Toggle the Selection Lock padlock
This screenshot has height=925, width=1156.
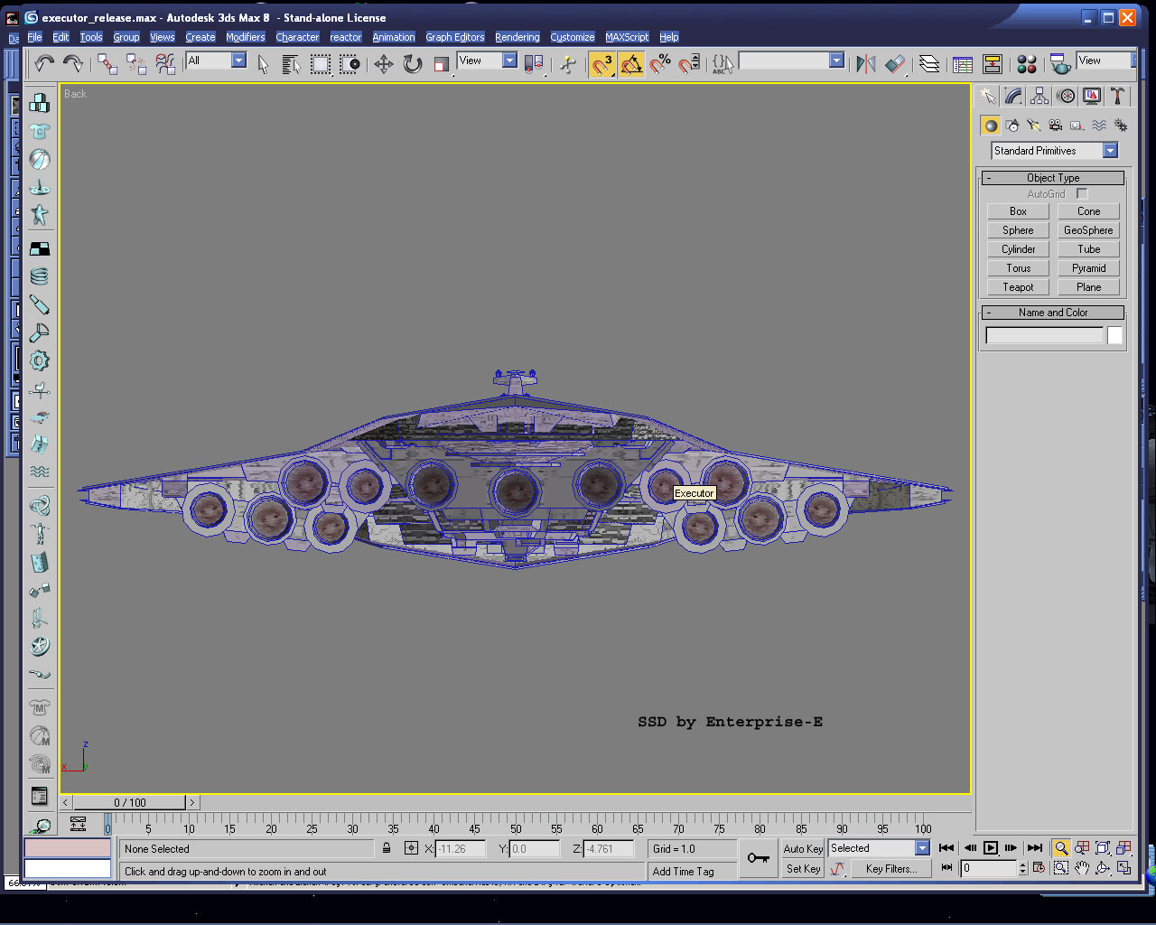click(387, 848)
